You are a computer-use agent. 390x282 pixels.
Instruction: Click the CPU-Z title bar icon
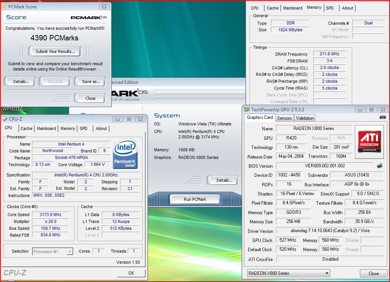pos(5,119)
